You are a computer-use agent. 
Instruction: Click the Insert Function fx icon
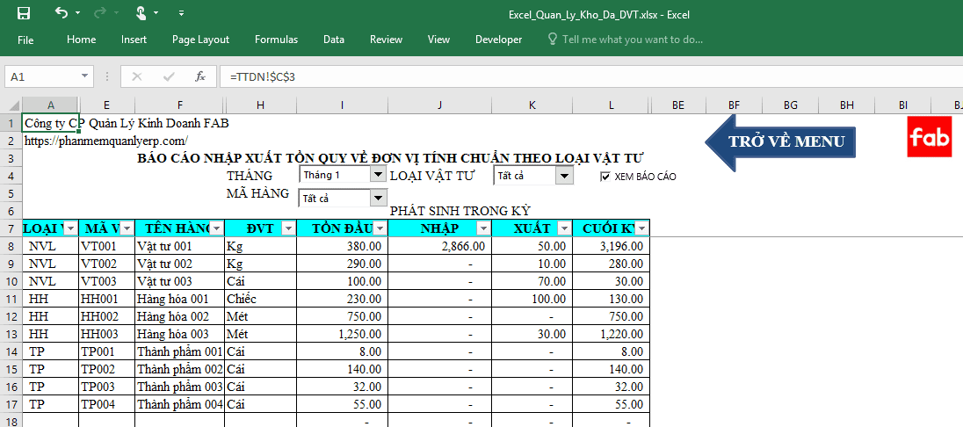point(199,76)
